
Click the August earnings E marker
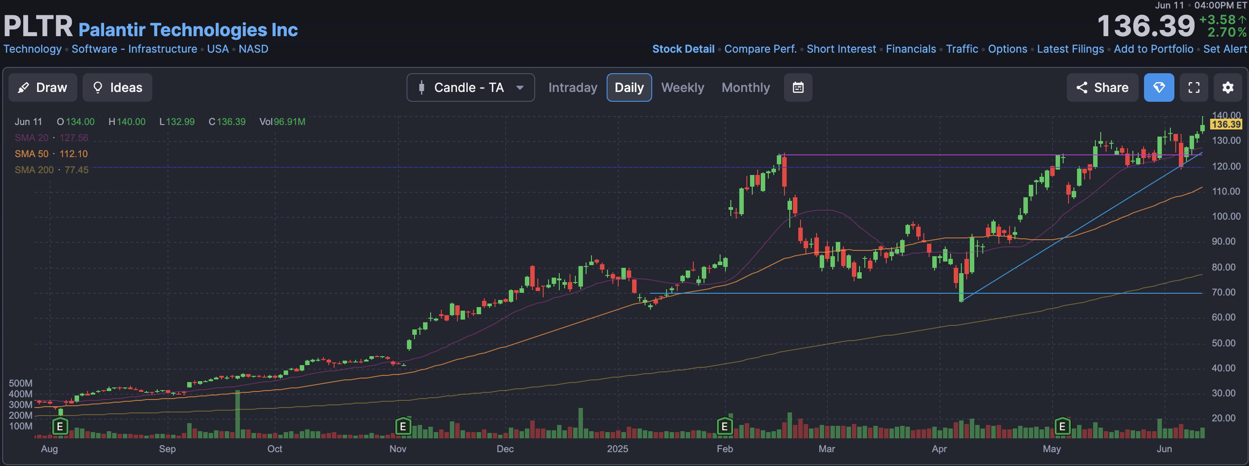pyautogui.click(x=60, y=426)
